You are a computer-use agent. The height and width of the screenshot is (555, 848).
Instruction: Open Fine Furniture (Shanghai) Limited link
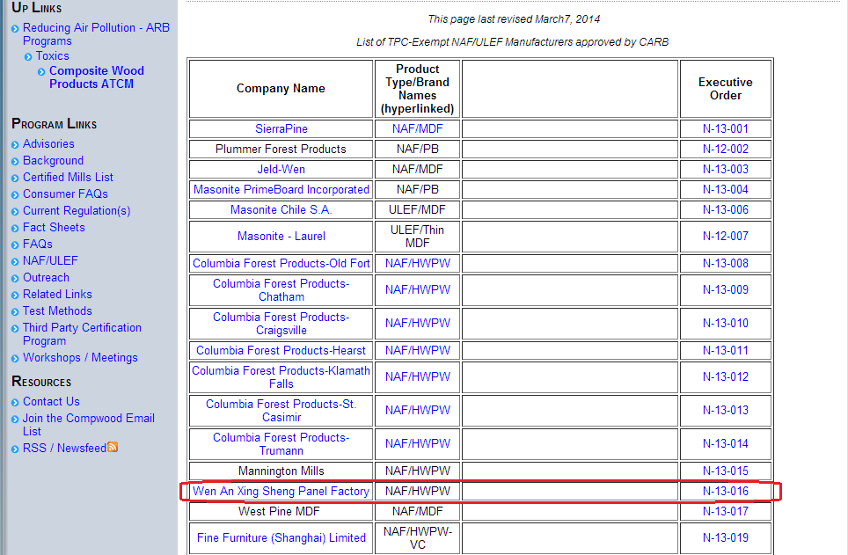281,538
